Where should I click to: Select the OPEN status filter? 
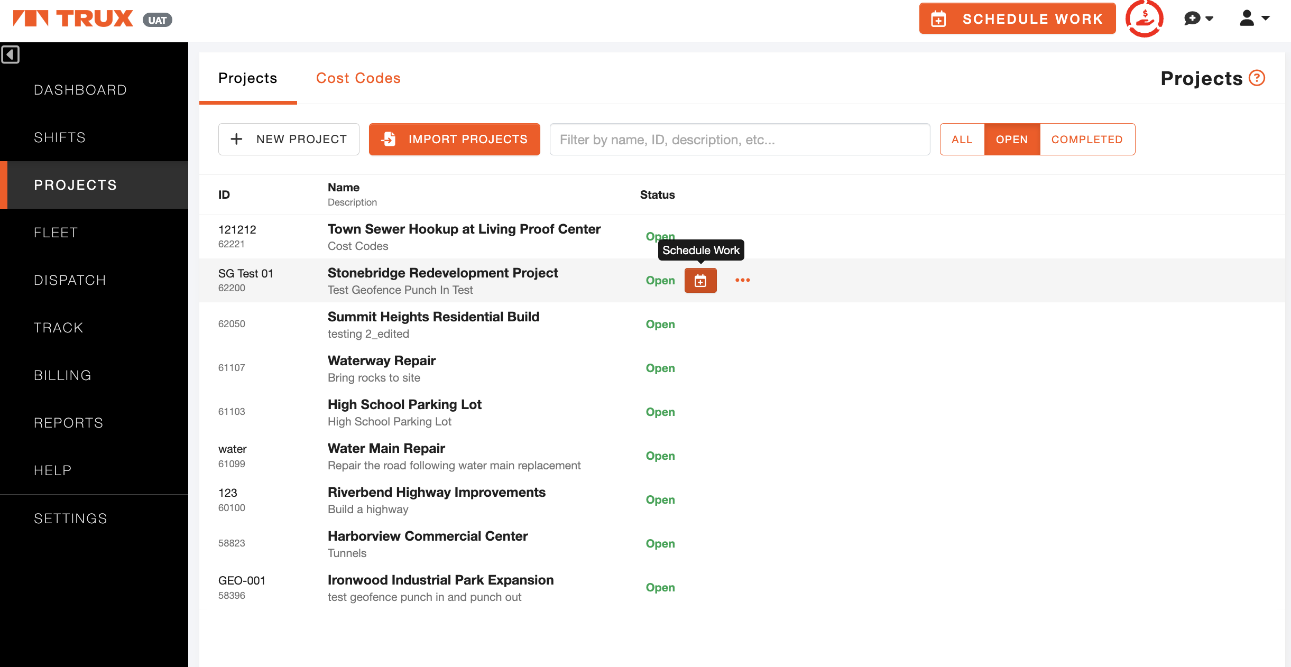pyautogui.click(x=1011, y=140)
